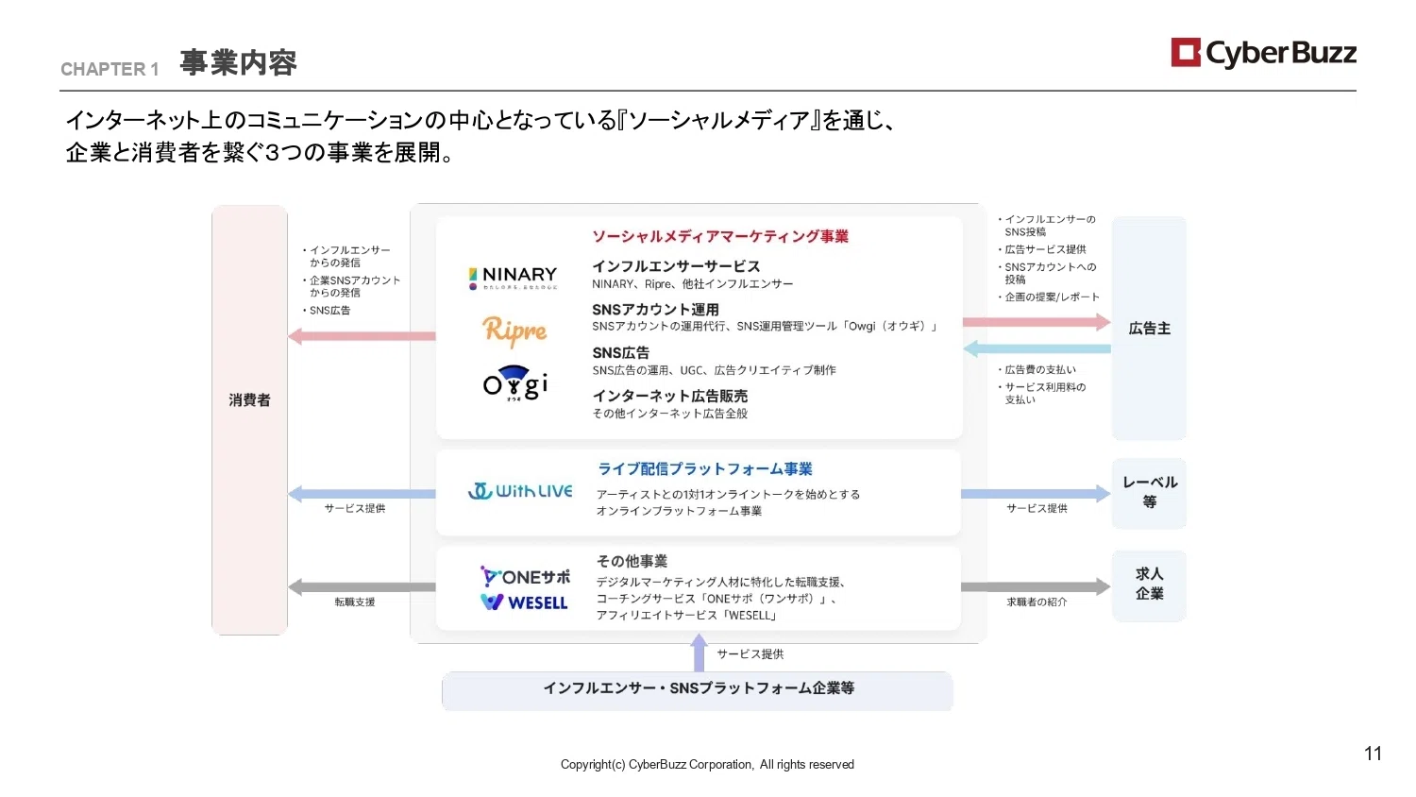
Task: Click the Ripre logo
Action: coord(514,331)
